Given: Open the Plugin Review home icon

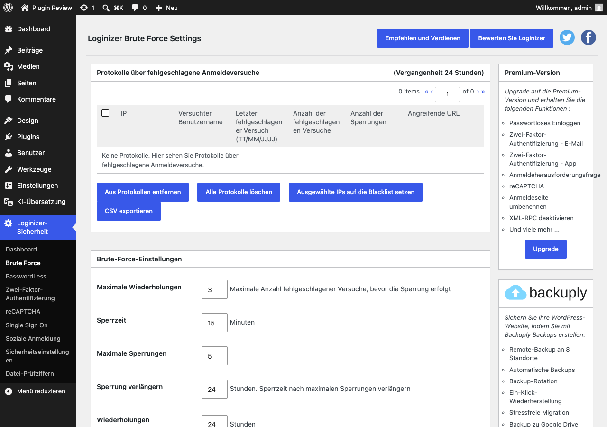Looking at the screenshot, I should [25, 8].
